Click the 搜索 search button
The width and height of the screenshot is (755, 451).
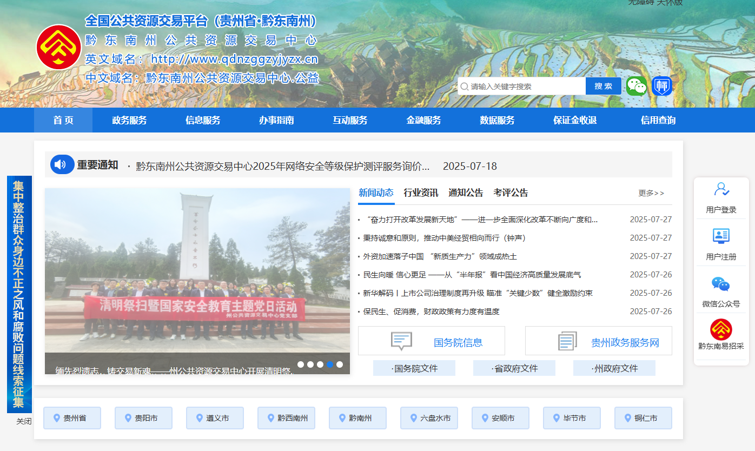[x=603, y=85]
